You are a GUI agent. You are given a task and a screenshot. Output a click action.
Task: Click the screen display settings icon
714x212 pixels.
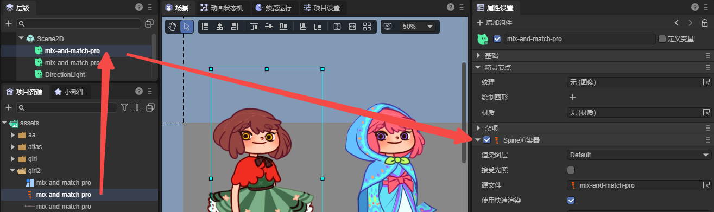[x=388, y=27]
